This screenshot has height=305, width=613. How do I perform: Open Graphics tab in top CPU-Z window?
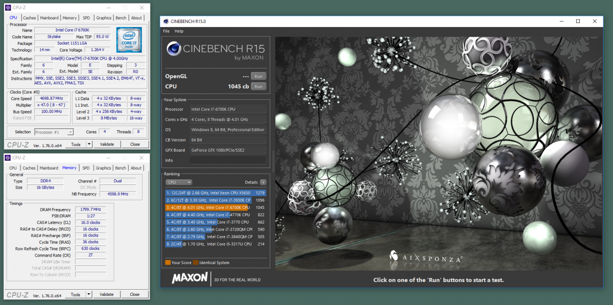(x=104, y=18)
